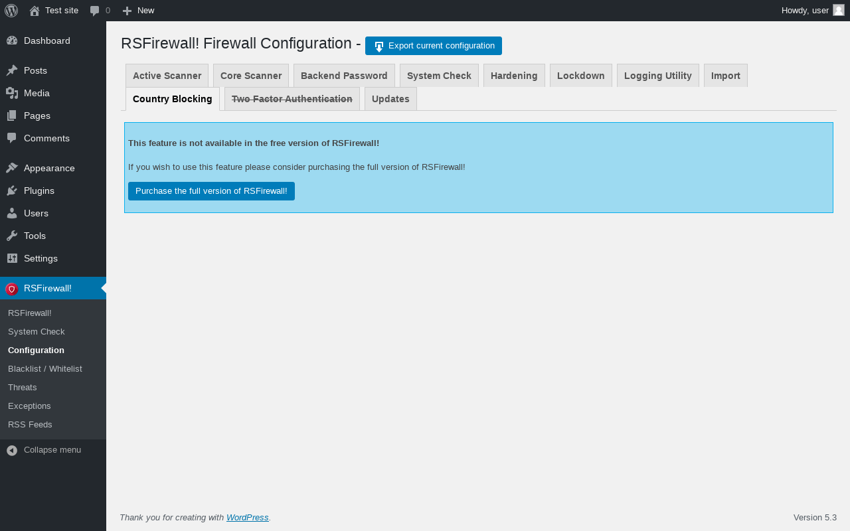Go to Settings in the sidebar
850x531 pixels.
coord(53,258)
